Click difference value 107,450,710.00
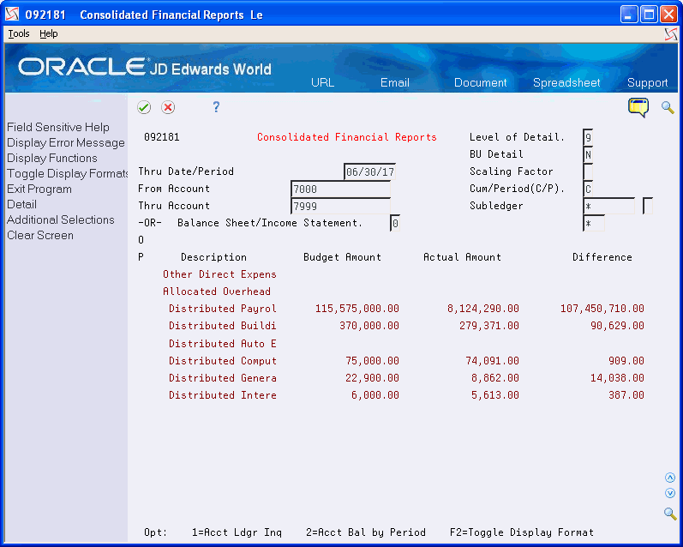Image resolution: width=683 pixels, height=547 pixels. (602, 309)
